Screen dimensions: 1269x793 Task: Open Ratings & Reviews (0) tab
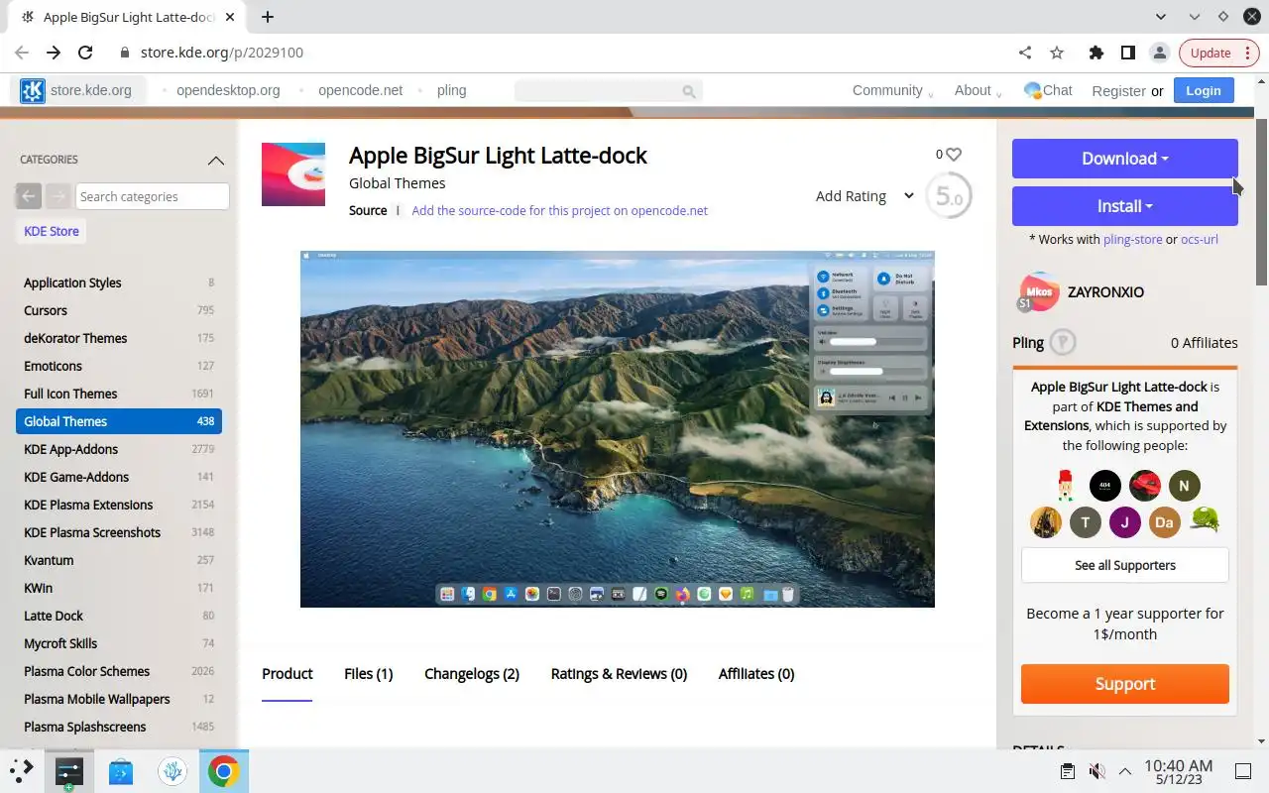tap(619, 674)
